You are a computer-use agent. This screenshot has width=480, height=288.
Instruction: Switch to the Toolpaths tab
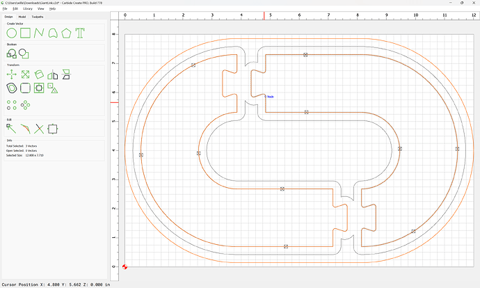pos(38,17)
